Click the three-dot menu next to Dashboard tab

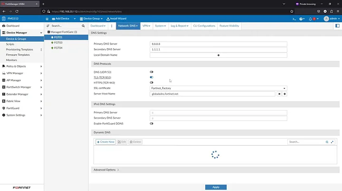point(112,26)
